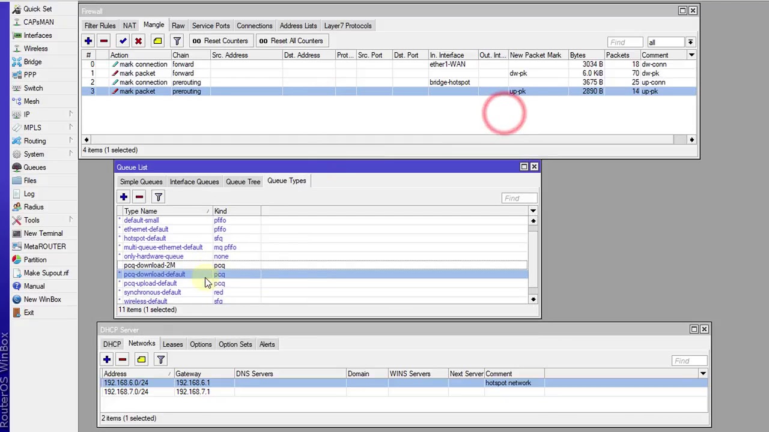The height and width of the screenshot is (432, 769).
Task: Open Wireless in the sidebar
Action: [x=35, y=49]
